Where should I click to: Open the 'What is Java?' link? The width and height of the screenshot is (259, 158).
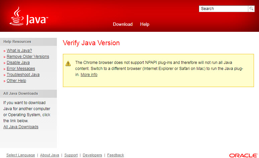click(x=19, y=51)
